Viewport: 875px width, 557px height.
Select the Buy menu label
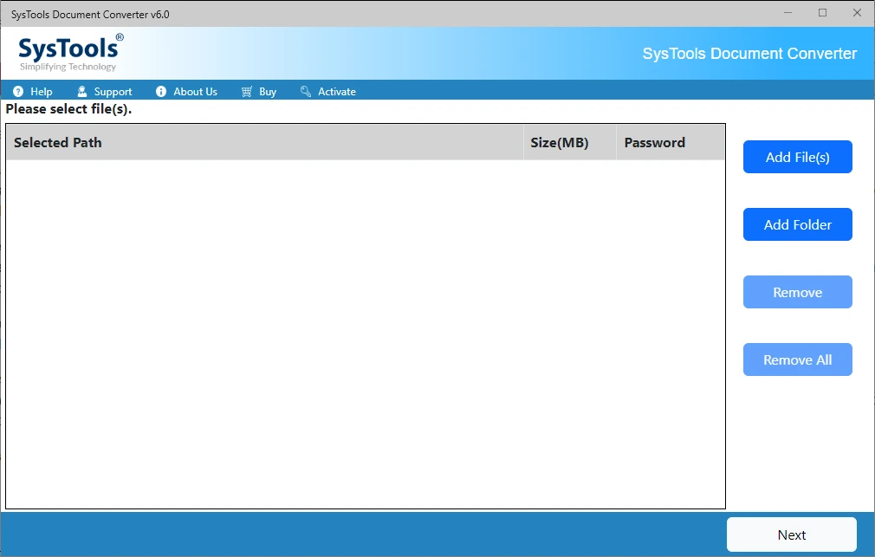tap(268, 92)
